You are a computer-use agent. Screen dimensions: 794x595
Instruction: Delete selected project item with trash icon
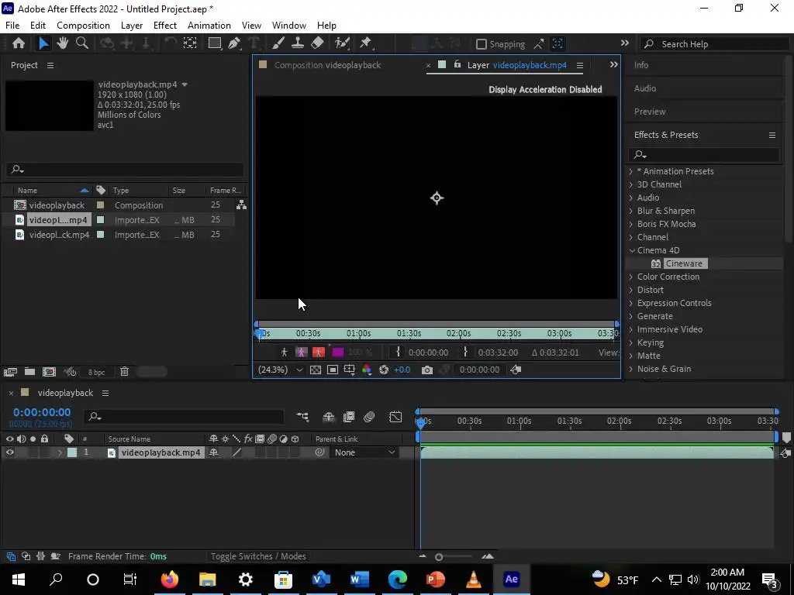pos(125,372)
